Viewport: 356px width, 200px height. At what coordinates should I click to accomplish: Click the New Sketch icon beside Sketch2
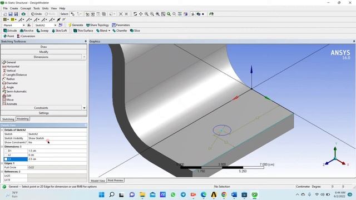61,25
